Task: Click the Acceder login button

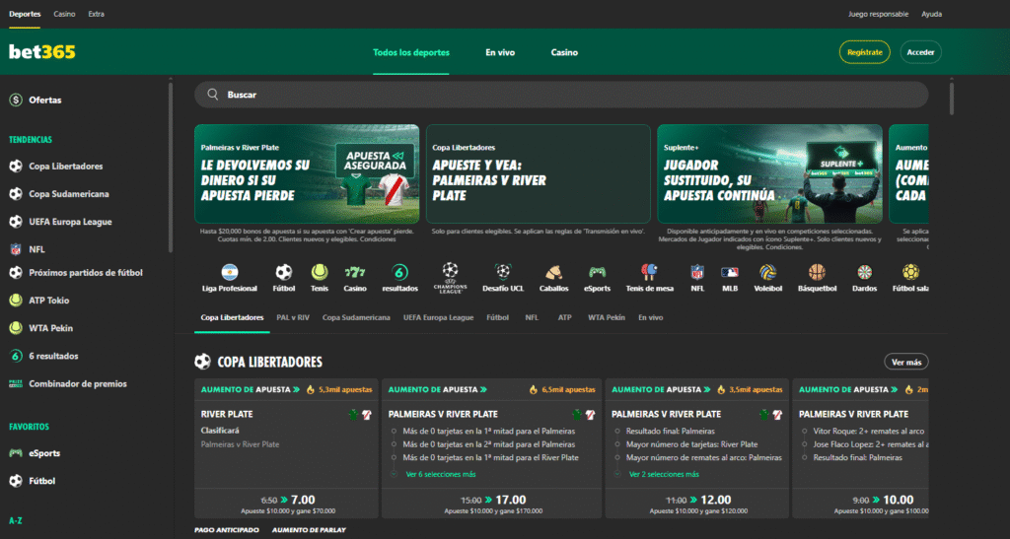Action: tap(920, 52)
